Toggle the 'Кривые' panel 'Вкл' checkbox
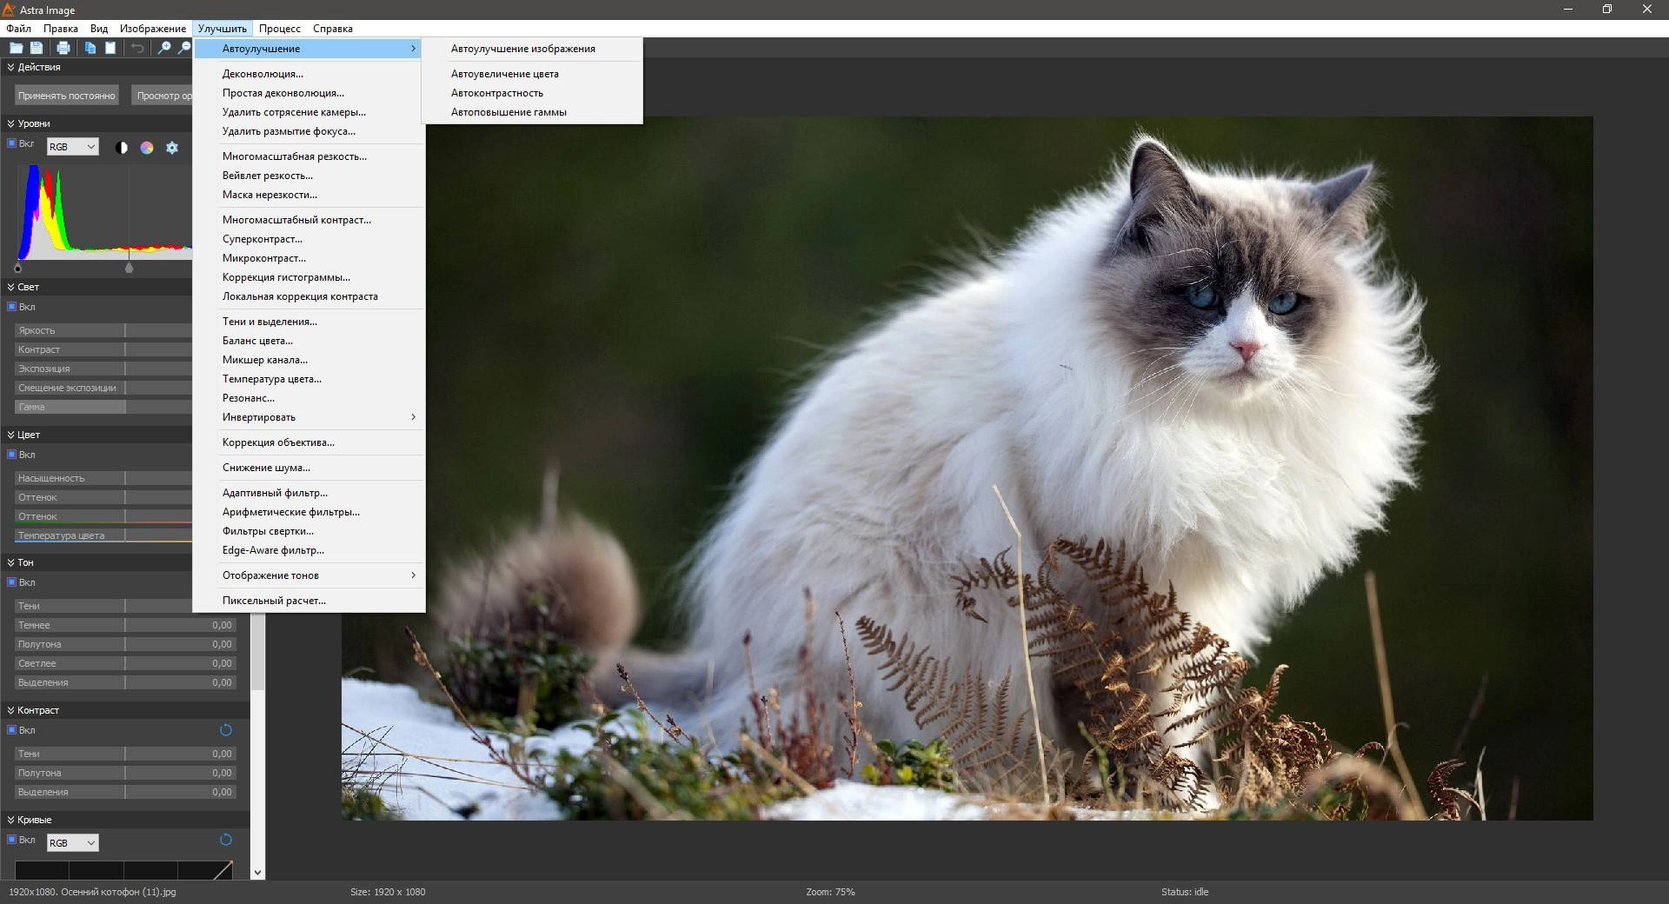This screenshot has width=1669, height=904. [12, 840]
